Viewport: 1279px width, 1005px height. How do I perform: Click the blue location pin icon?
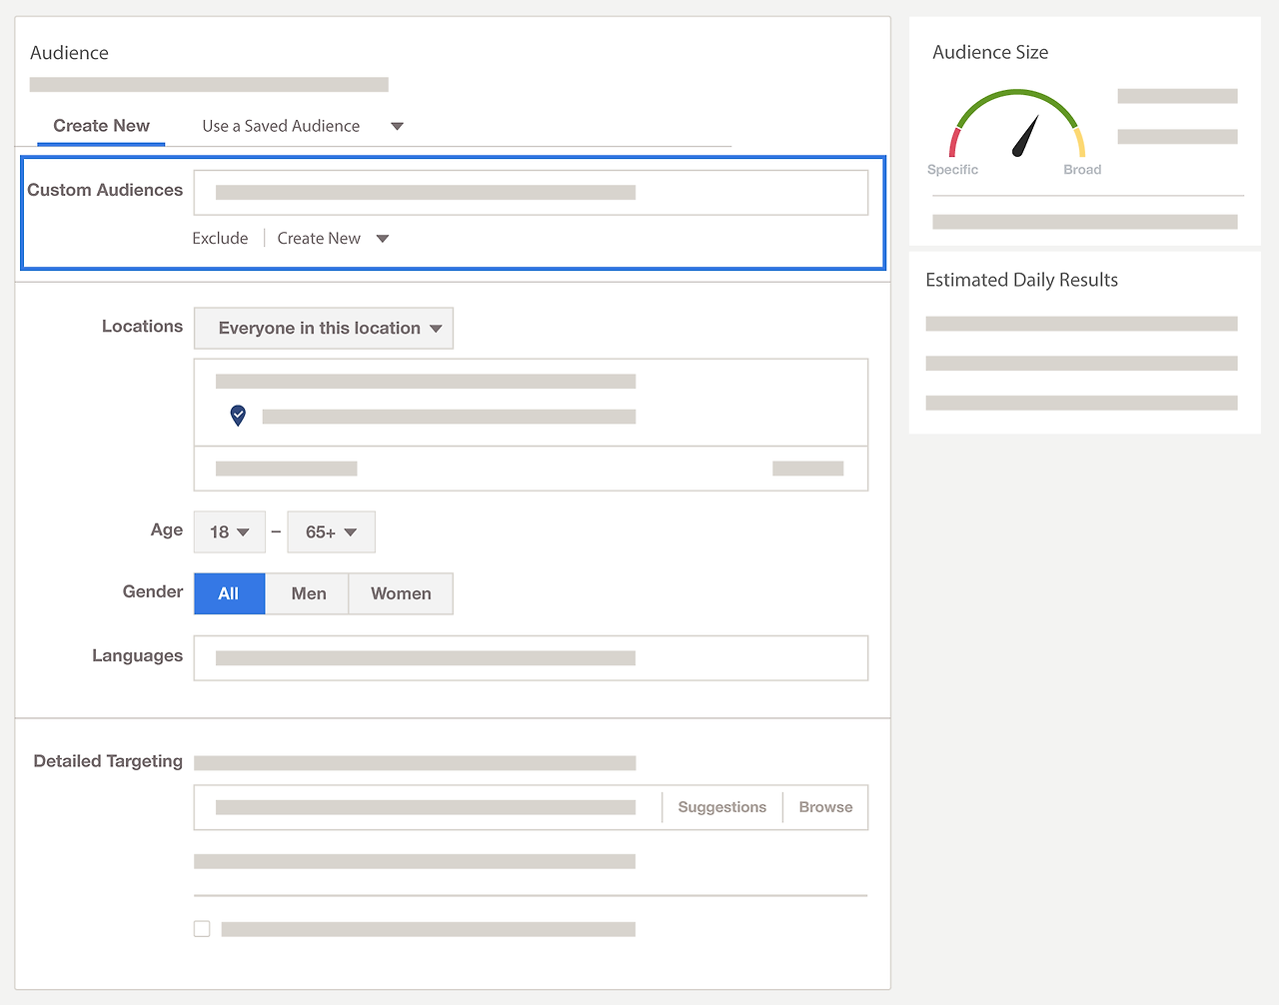(238, 416)
